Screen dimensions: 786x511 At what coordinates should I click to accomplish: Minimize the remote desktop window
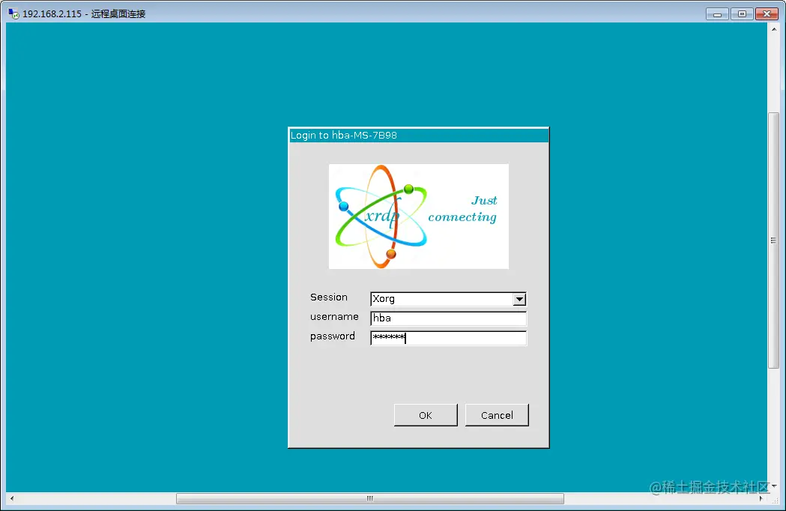[x=717, y=14]
